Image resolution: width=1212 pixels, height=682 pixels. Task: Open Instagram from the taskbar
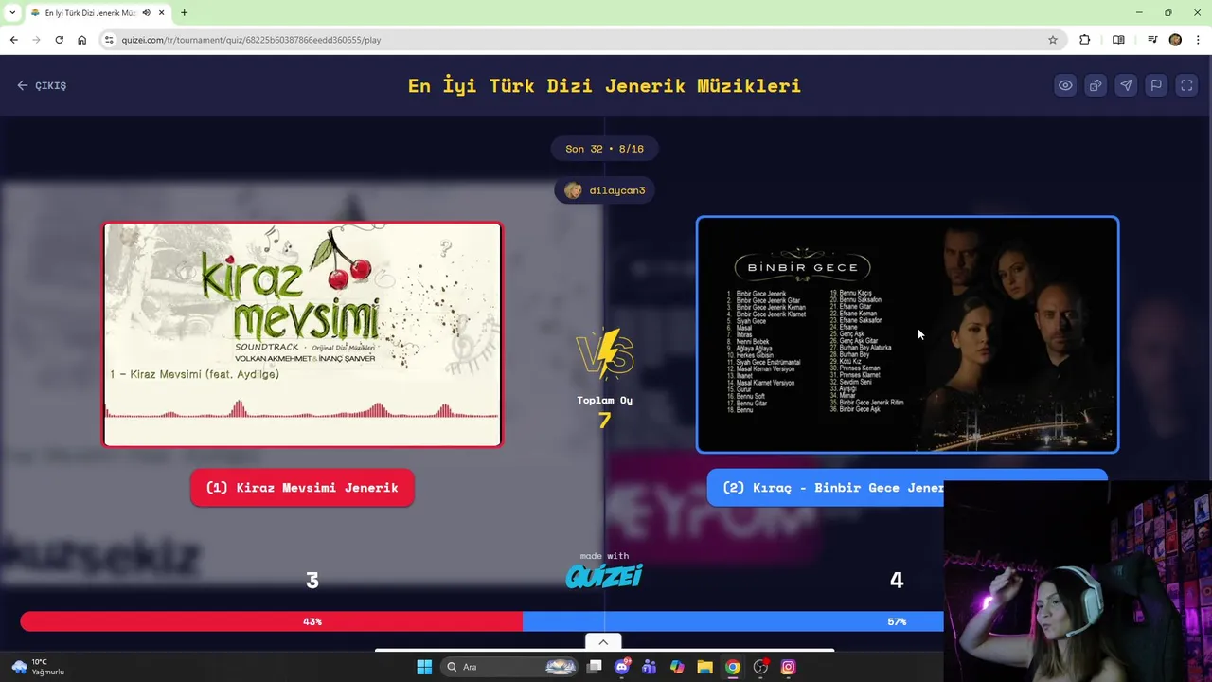(x=788, y=667)
